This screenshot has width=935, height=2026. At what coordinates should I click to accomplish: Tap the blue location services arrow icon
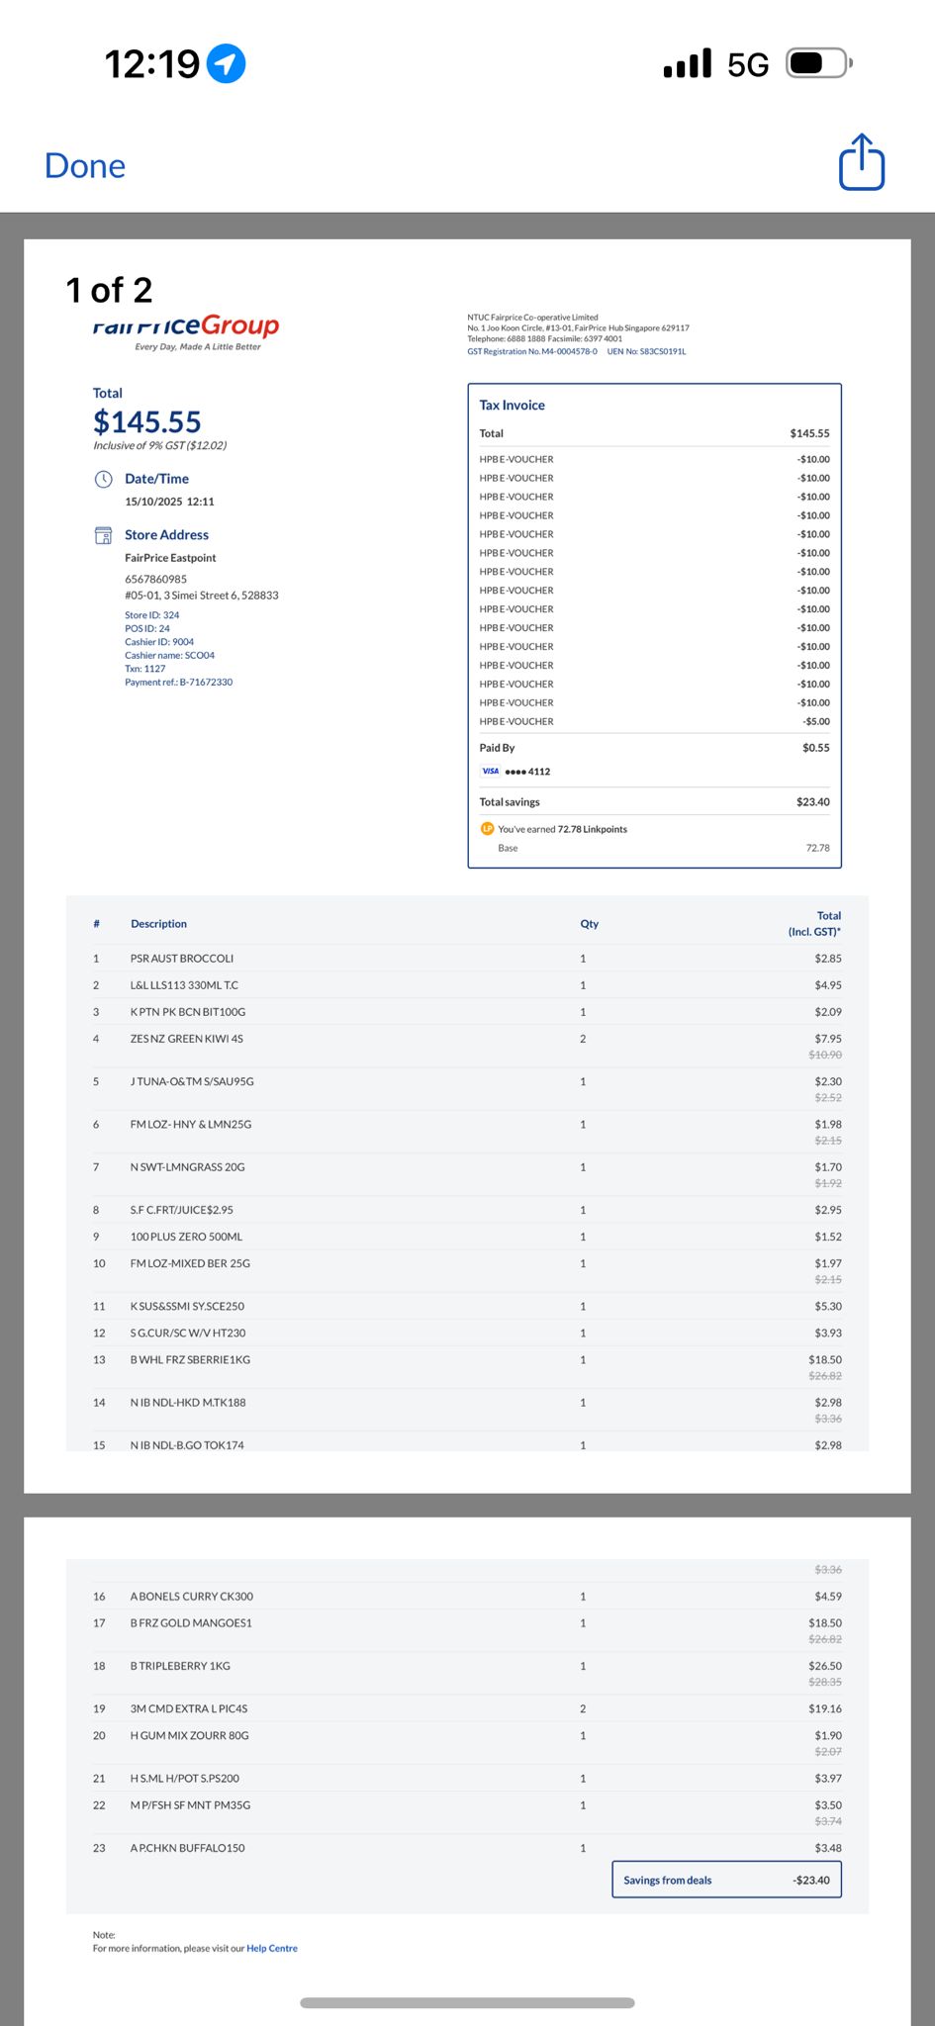point(227,64)
